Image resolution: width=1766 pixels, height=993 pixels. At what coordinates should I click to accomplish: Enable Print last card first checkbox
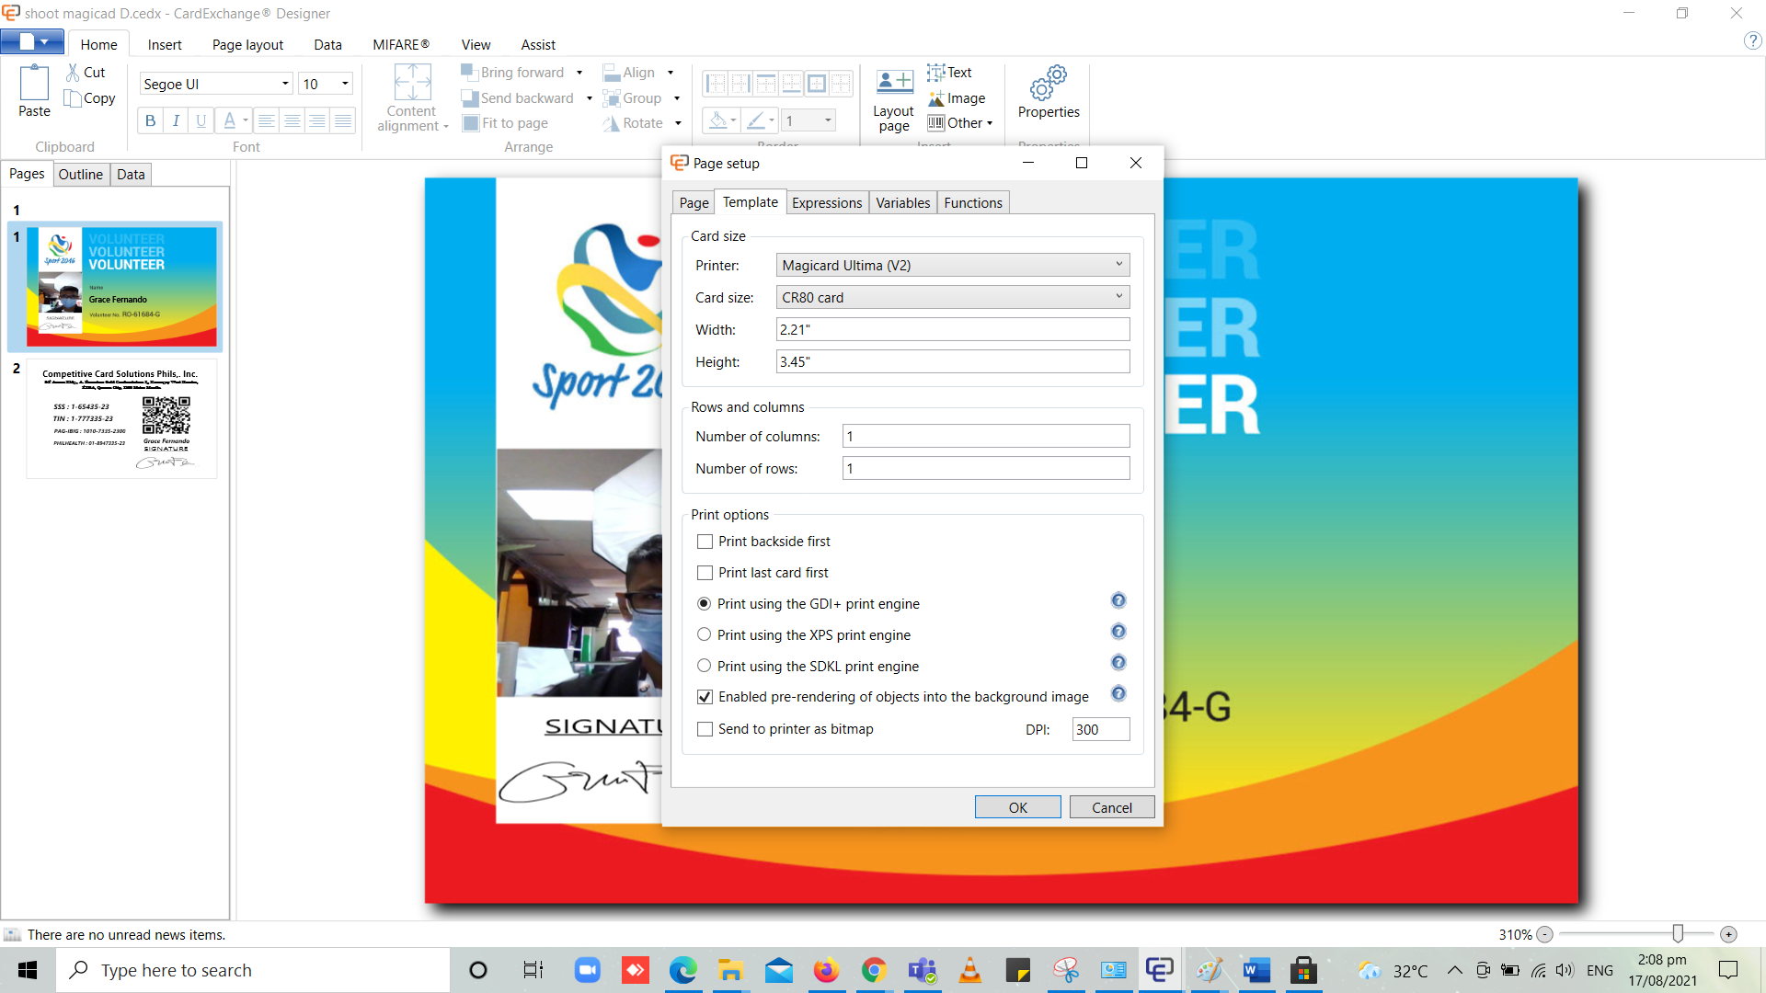tap(705, 573)
